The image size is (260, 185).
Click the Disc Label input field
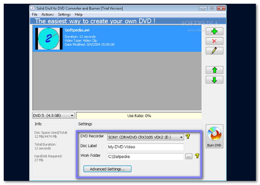point(146,147)
